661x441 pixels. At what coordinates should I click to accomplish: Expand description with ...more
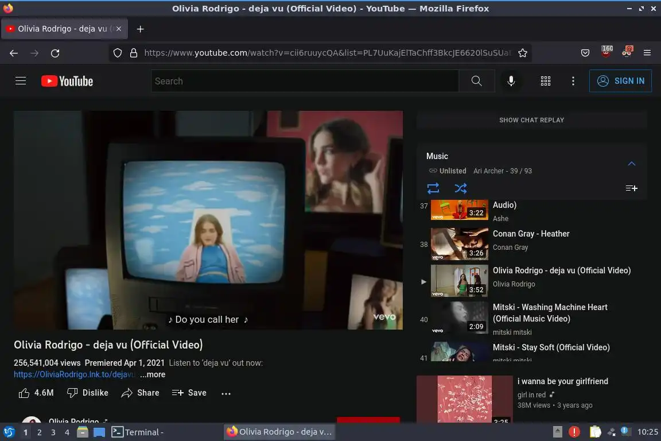[153, 374]
